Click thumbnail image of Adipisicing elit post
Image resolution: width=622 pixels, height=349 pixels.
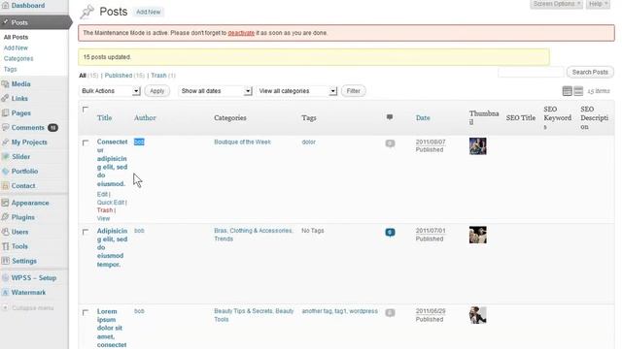point(477,235)
